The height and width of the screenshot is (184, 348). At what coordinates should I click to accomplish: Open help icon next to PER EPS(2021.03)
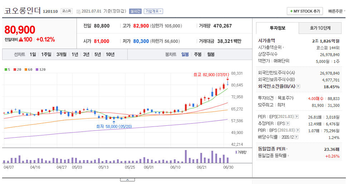(x=297, y=116)
